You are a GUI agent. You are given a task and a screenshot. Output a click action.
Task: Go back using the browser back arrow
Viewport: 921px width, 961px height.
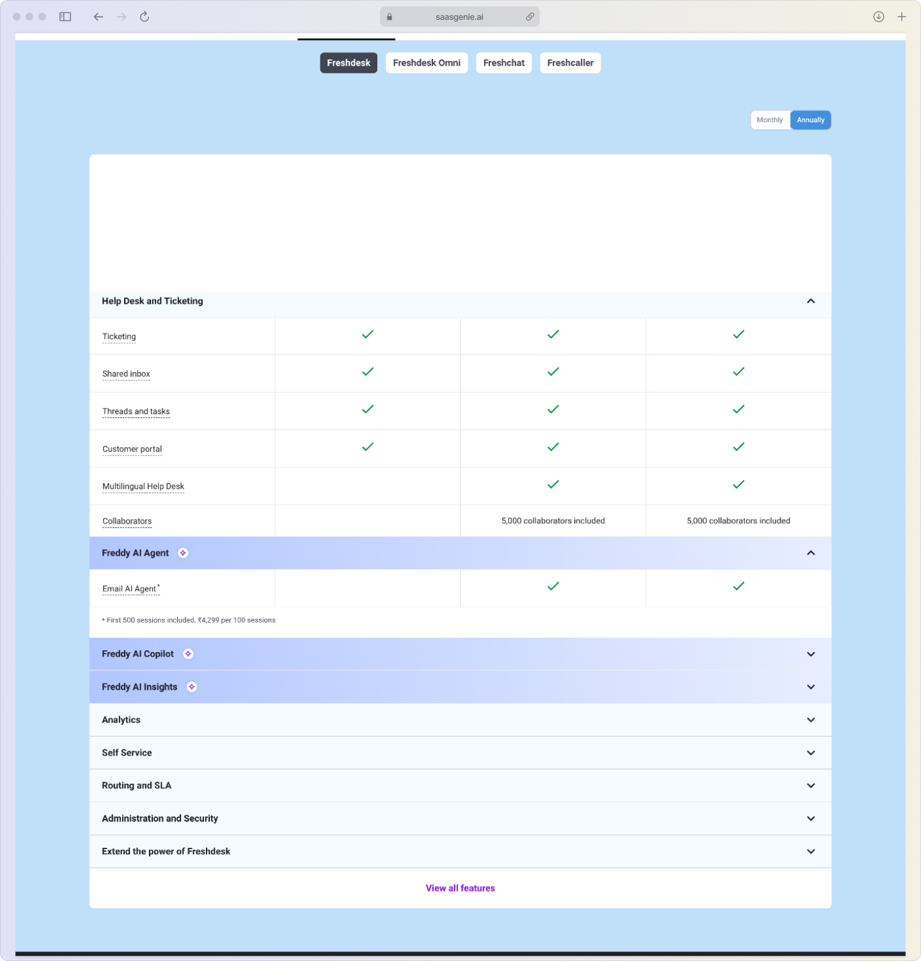98,17
